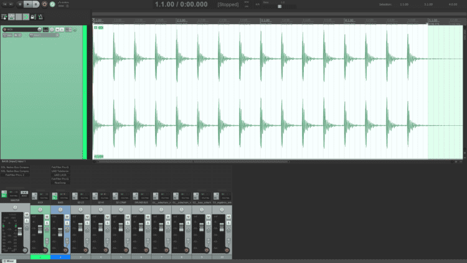Pause playback in the transport bar
This screenshot has width=467, height=263.
pos(35,4)
